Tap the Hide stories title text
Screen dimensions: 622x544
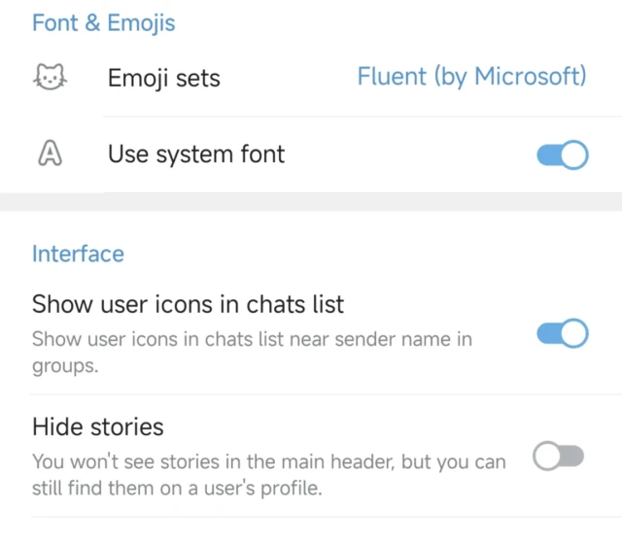(x=97, y=426)
